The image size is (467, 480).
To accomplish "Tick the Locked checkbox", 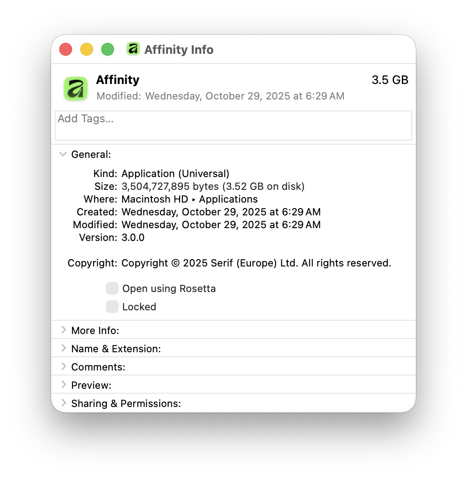I will click(112, 307).
